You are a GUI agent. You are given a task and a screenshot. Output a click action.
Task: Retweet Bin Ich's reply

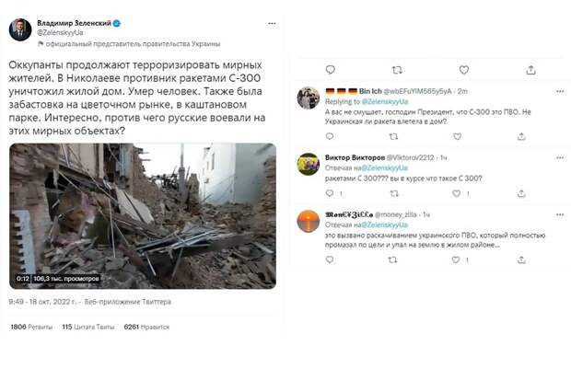coord(393,136)
